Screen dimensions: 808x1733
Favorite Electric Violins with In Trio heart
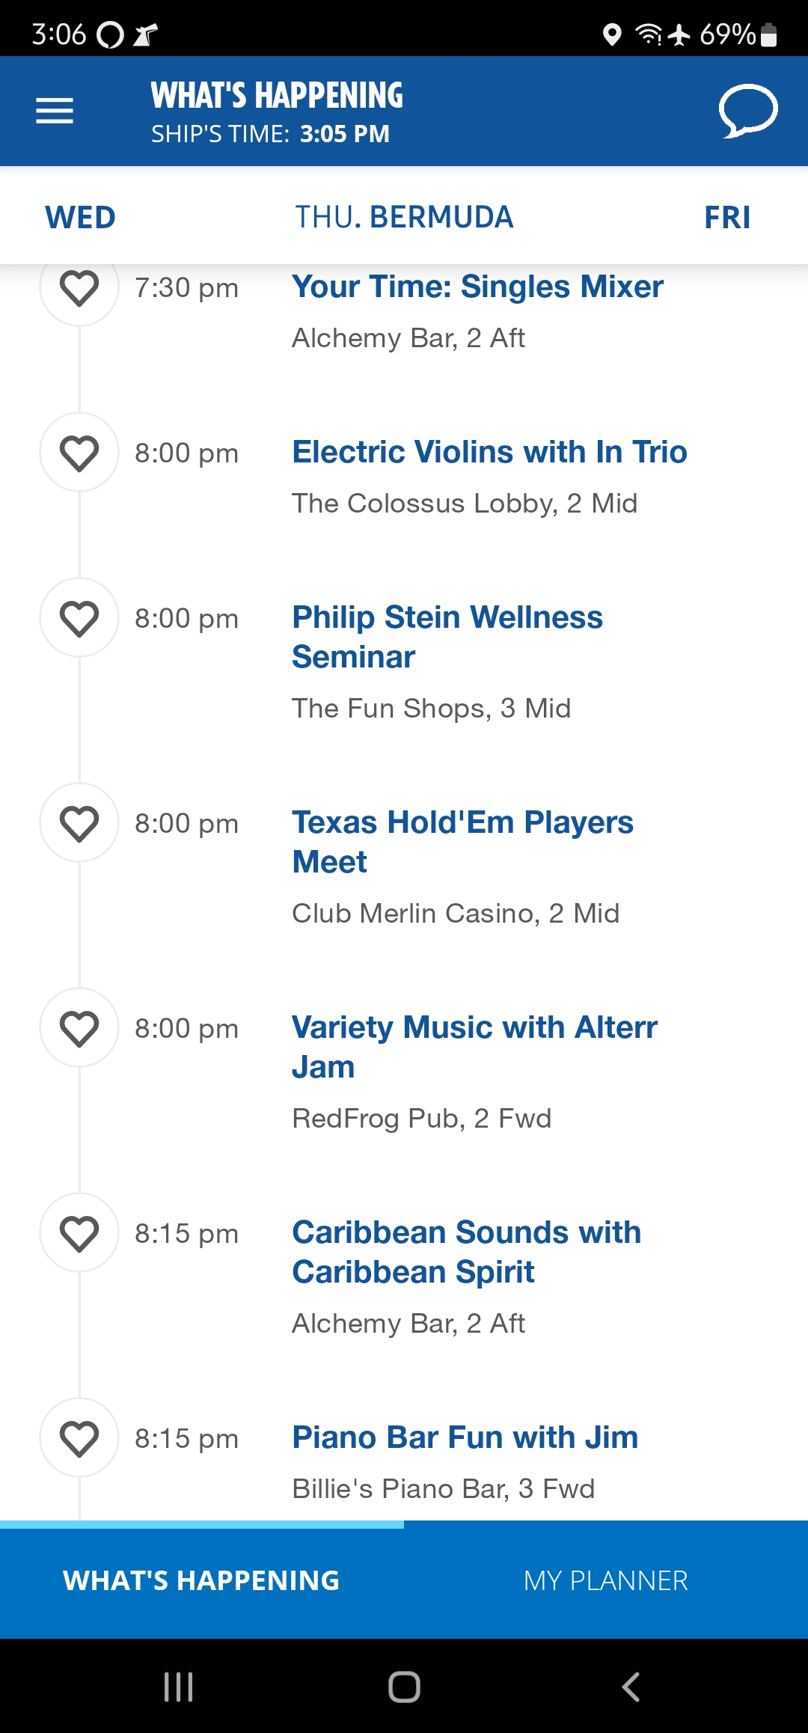point(79,453)
